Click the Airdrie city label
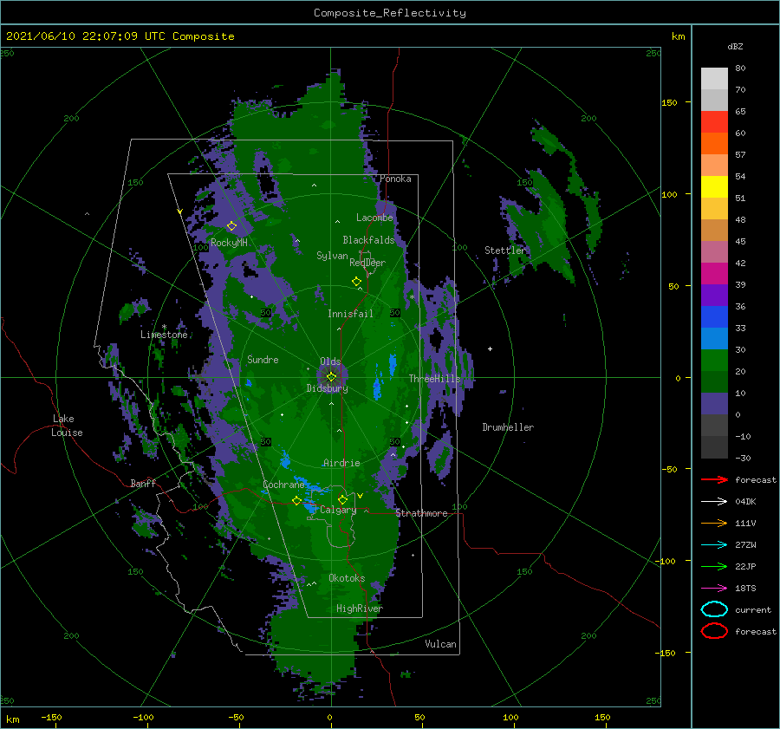The height and width of the screenshot is (729, 780). click(341, 463)
